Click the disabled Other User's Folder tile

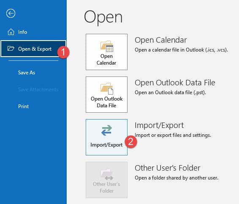point(106,180)
